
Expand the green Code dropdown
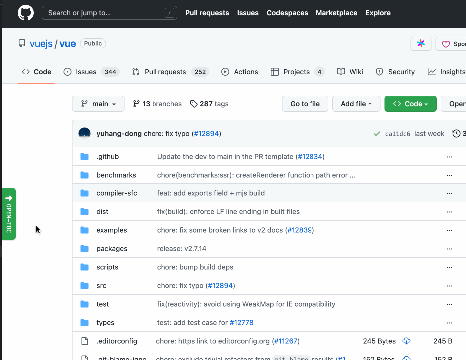tap(410, 104)
